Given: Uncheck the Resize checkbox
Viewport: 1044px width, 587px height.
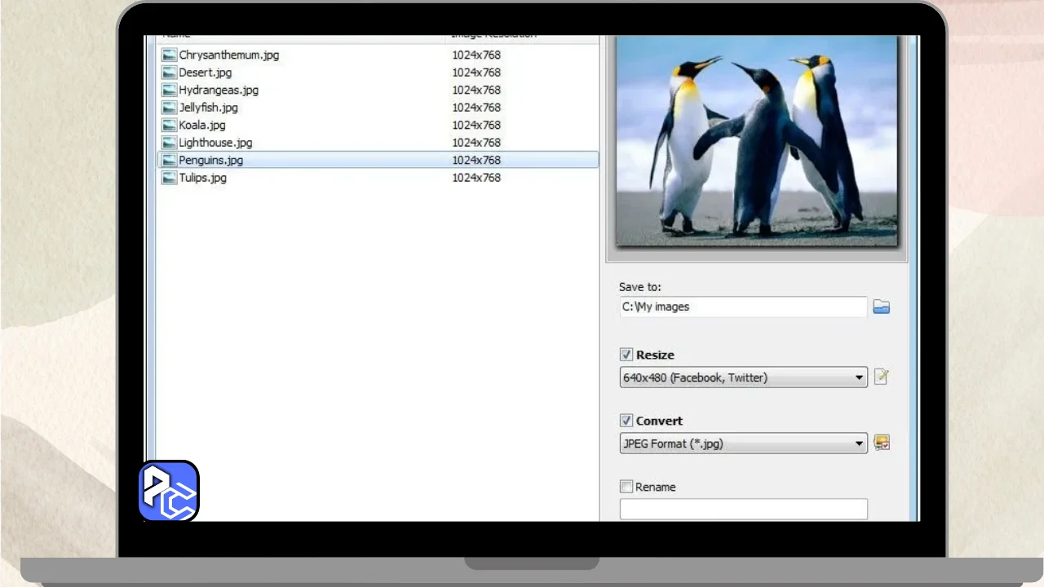Looking at the screenshot, I should point(626,355).
